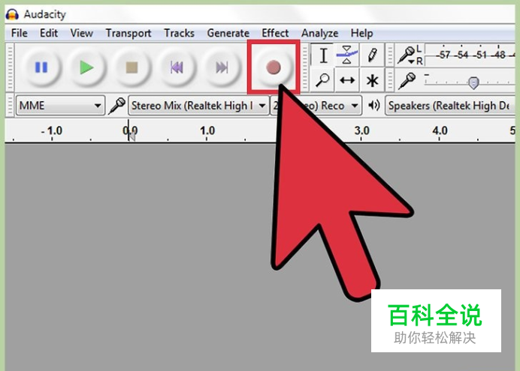Screen dimensions: 520x371
Task: Skip to Start of the track
Action: 177,67
